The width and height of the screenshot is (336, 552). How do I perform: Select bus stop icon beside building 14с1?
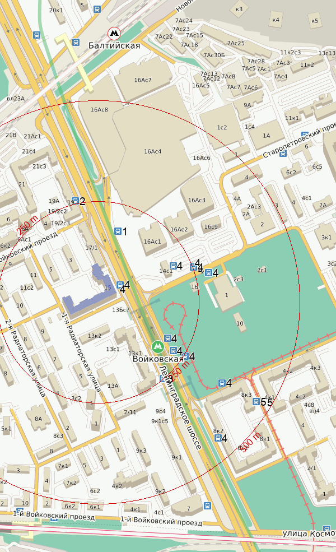point(173,266)
